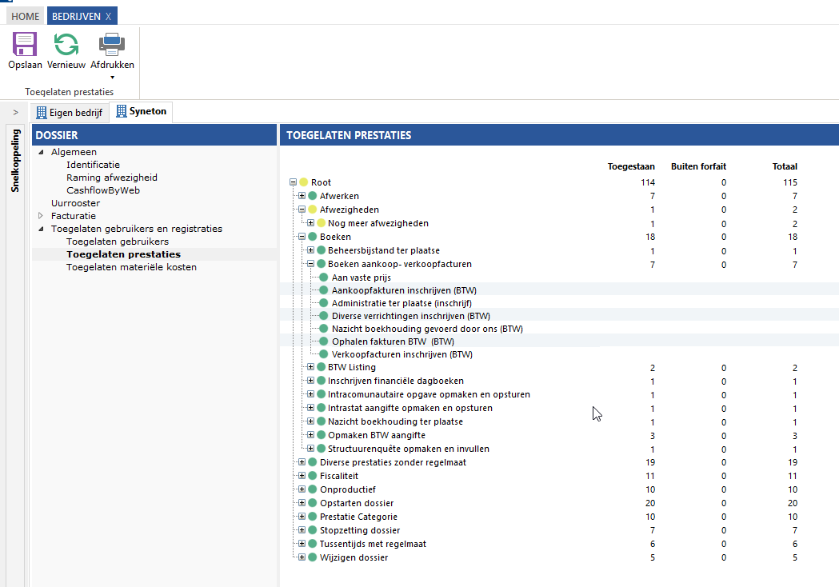The image size is (839, 587).
Task: Expand the Facturatie tree node
Action: coord(41,216)
